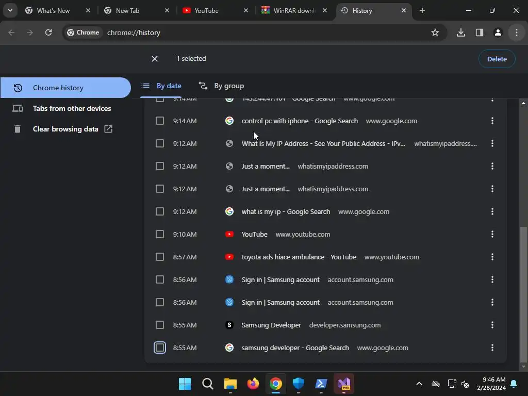Open notification bell in system tray
Image resolution: width=528 pixels, height=396 pixels.
(514, 384)
